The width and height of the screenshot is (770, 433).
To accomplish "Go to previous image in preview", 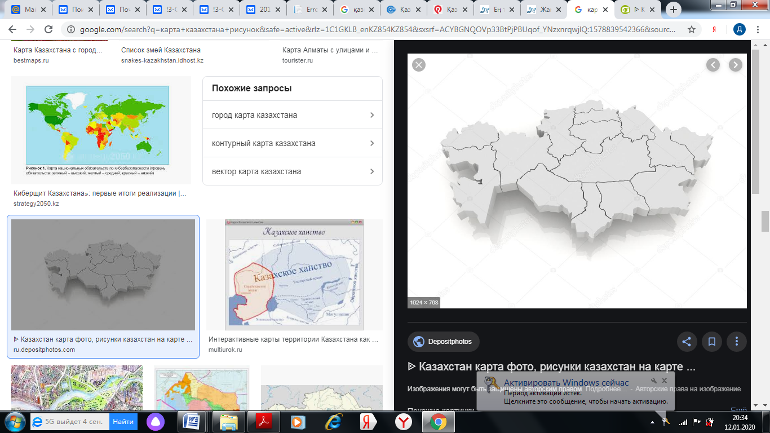I will pyautogui.click(x=713, y=65).
